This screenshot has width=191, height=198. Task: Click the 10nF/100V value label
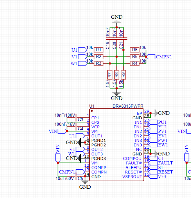click(65, 115)
